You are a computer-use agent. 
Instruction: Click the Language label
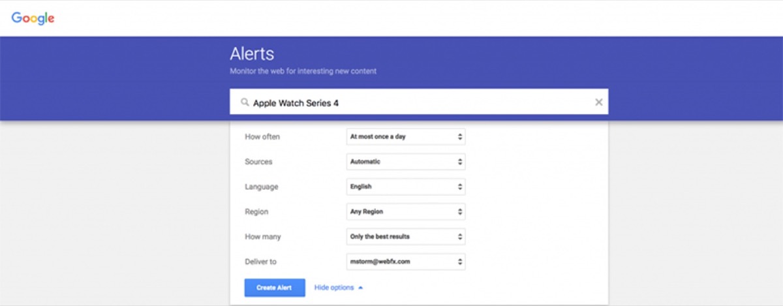click(x=261, y=187)
